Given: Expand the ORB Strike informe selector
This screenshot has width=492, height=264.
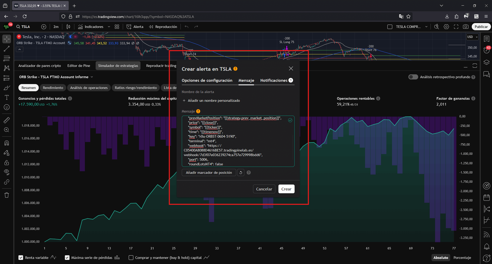Looking at the screenshot, I should (92, 77).
